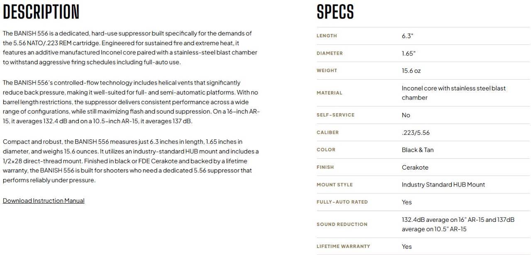Click the SPECS heading
Image resolution: width=531 pixels, height=255 pixels.
point(335,12)
